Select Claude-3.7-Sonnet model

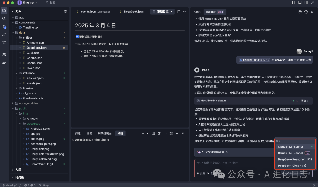click(295, 153)
